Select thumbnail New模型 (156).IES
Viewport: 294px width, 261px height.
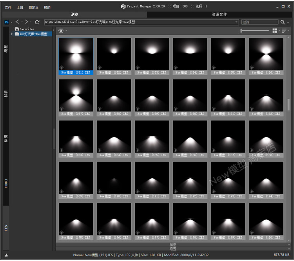pos(266,56)
